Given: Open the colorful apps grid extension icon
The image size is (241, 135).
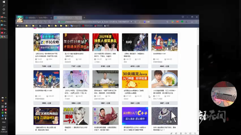Looking at the screenshot, I should click(173, 22).
